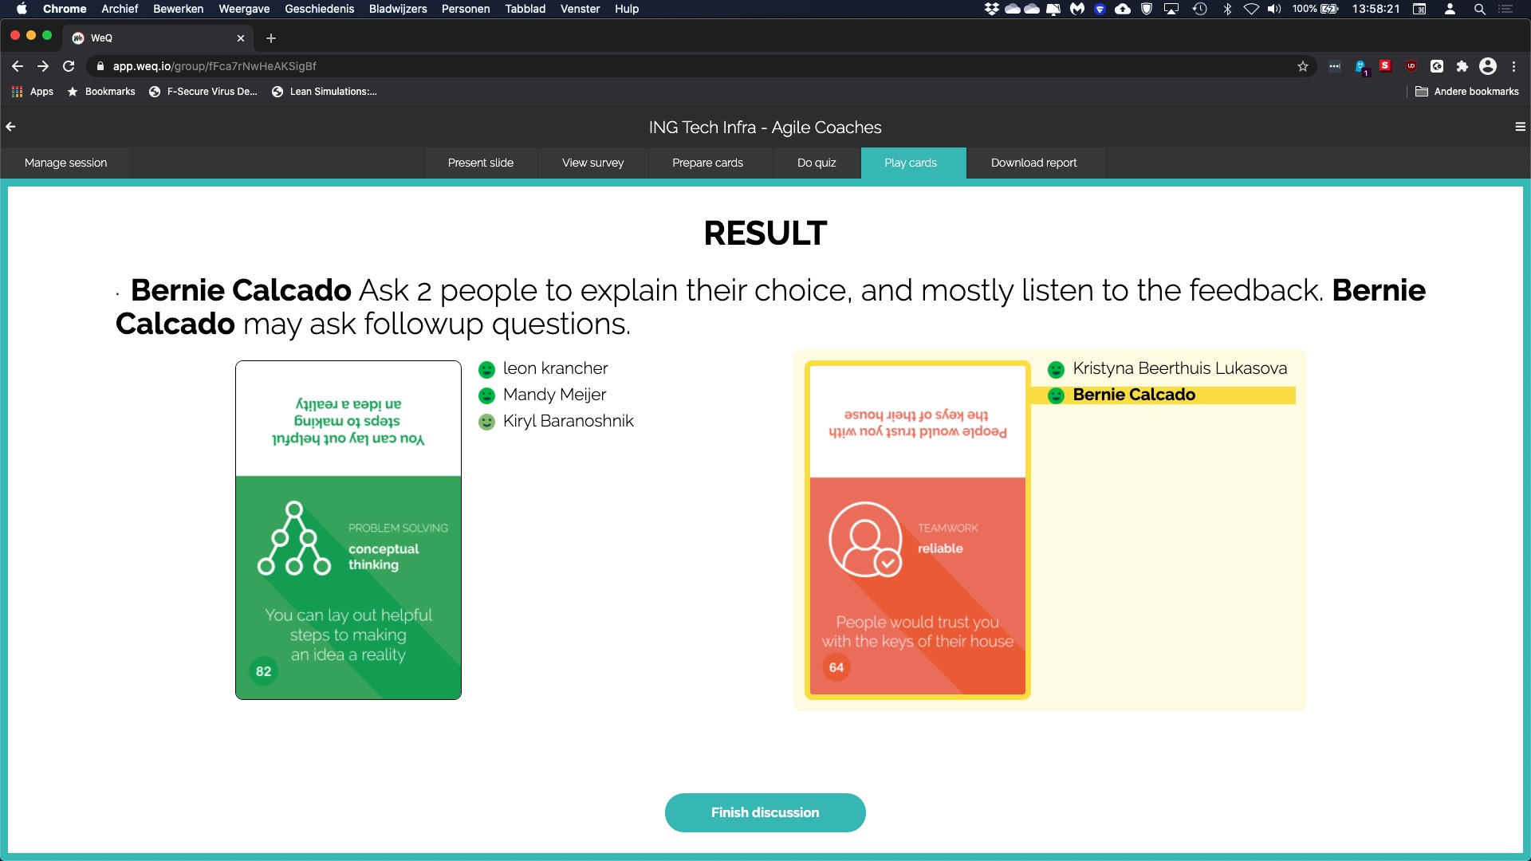This screenshot has height=861, width=1531.
Task: Click the green conceptual thinking card
Action: click(x=348, y=530)
